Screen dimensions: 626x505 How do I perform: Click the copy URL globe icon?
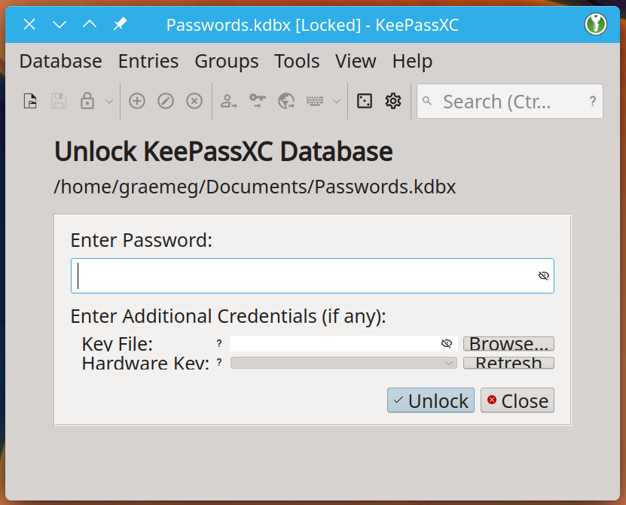(x=286, y=101)
